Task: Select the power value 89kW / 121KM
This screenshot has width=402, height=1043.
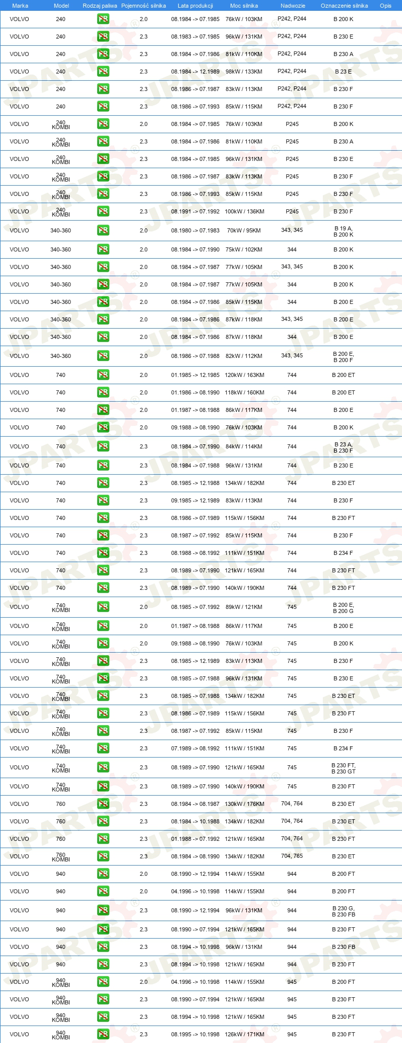Action: (244, 607)
